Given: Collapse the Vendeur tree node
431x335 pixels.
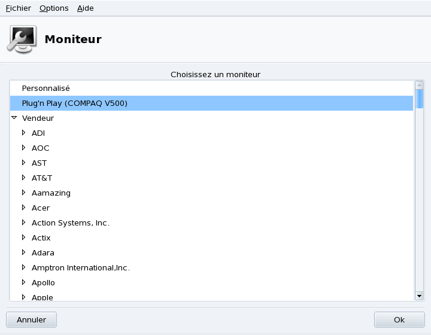Looking at the screenshot, I should pyautogui.click(x=14, y=118).
